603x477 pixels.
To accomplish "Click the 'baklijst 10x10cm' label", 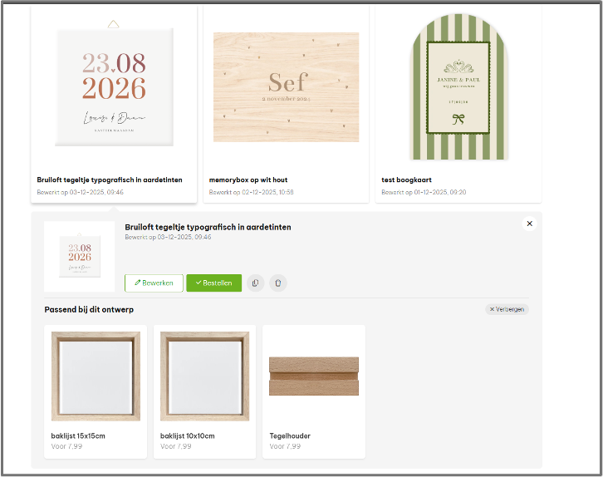I will pos(187,435).
